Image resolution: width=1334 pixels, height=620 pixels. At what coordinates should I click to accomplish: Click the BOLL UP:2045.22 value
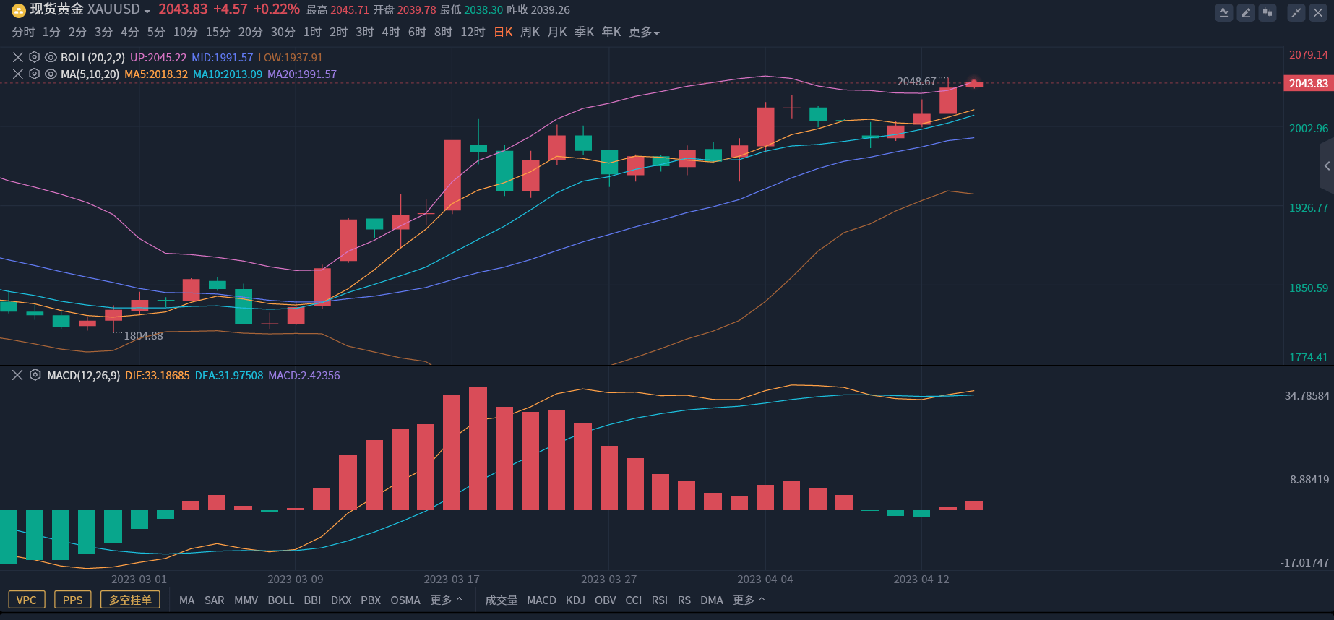click(158, 57)
